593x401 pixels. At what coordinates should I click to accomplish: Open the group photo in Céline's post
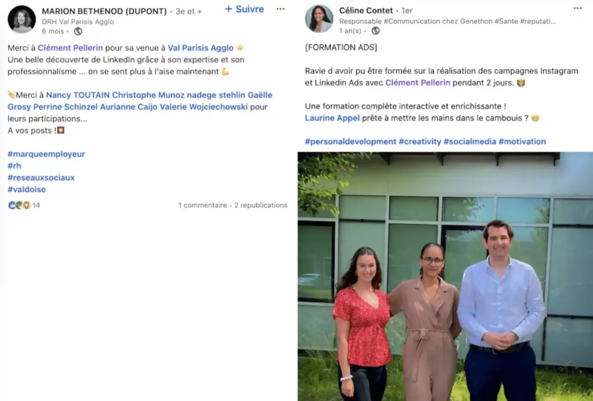click(445, 276)
